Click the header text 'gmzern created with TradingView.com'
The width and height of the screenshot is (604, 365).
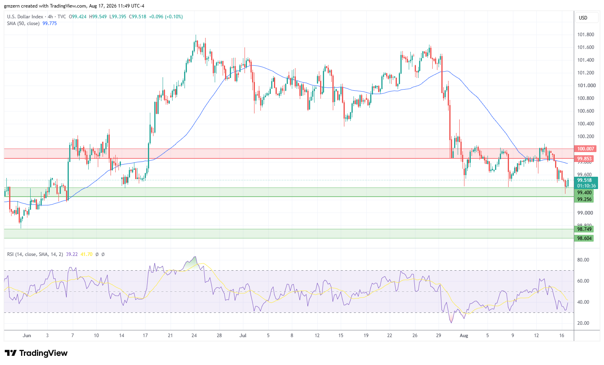[x=45, y=6]
